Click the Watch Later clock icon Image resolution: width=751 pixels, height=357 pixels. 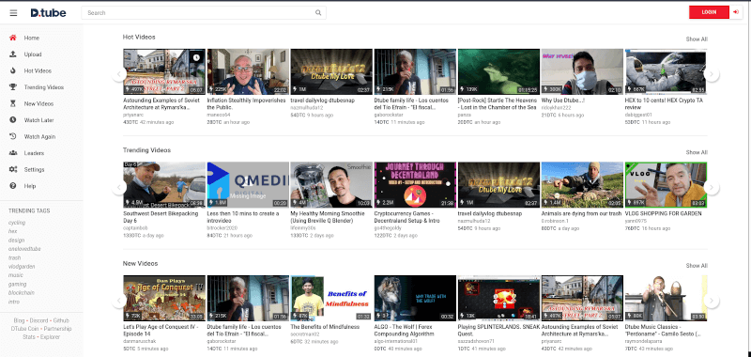click(13, 120)
